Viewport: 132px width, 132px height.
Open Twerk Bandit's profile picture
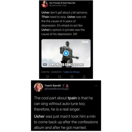tap(38, 87)
